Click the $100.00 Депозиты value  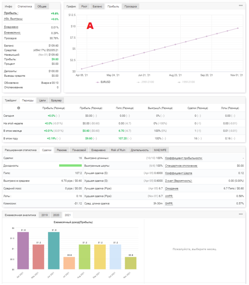[53, 71]
